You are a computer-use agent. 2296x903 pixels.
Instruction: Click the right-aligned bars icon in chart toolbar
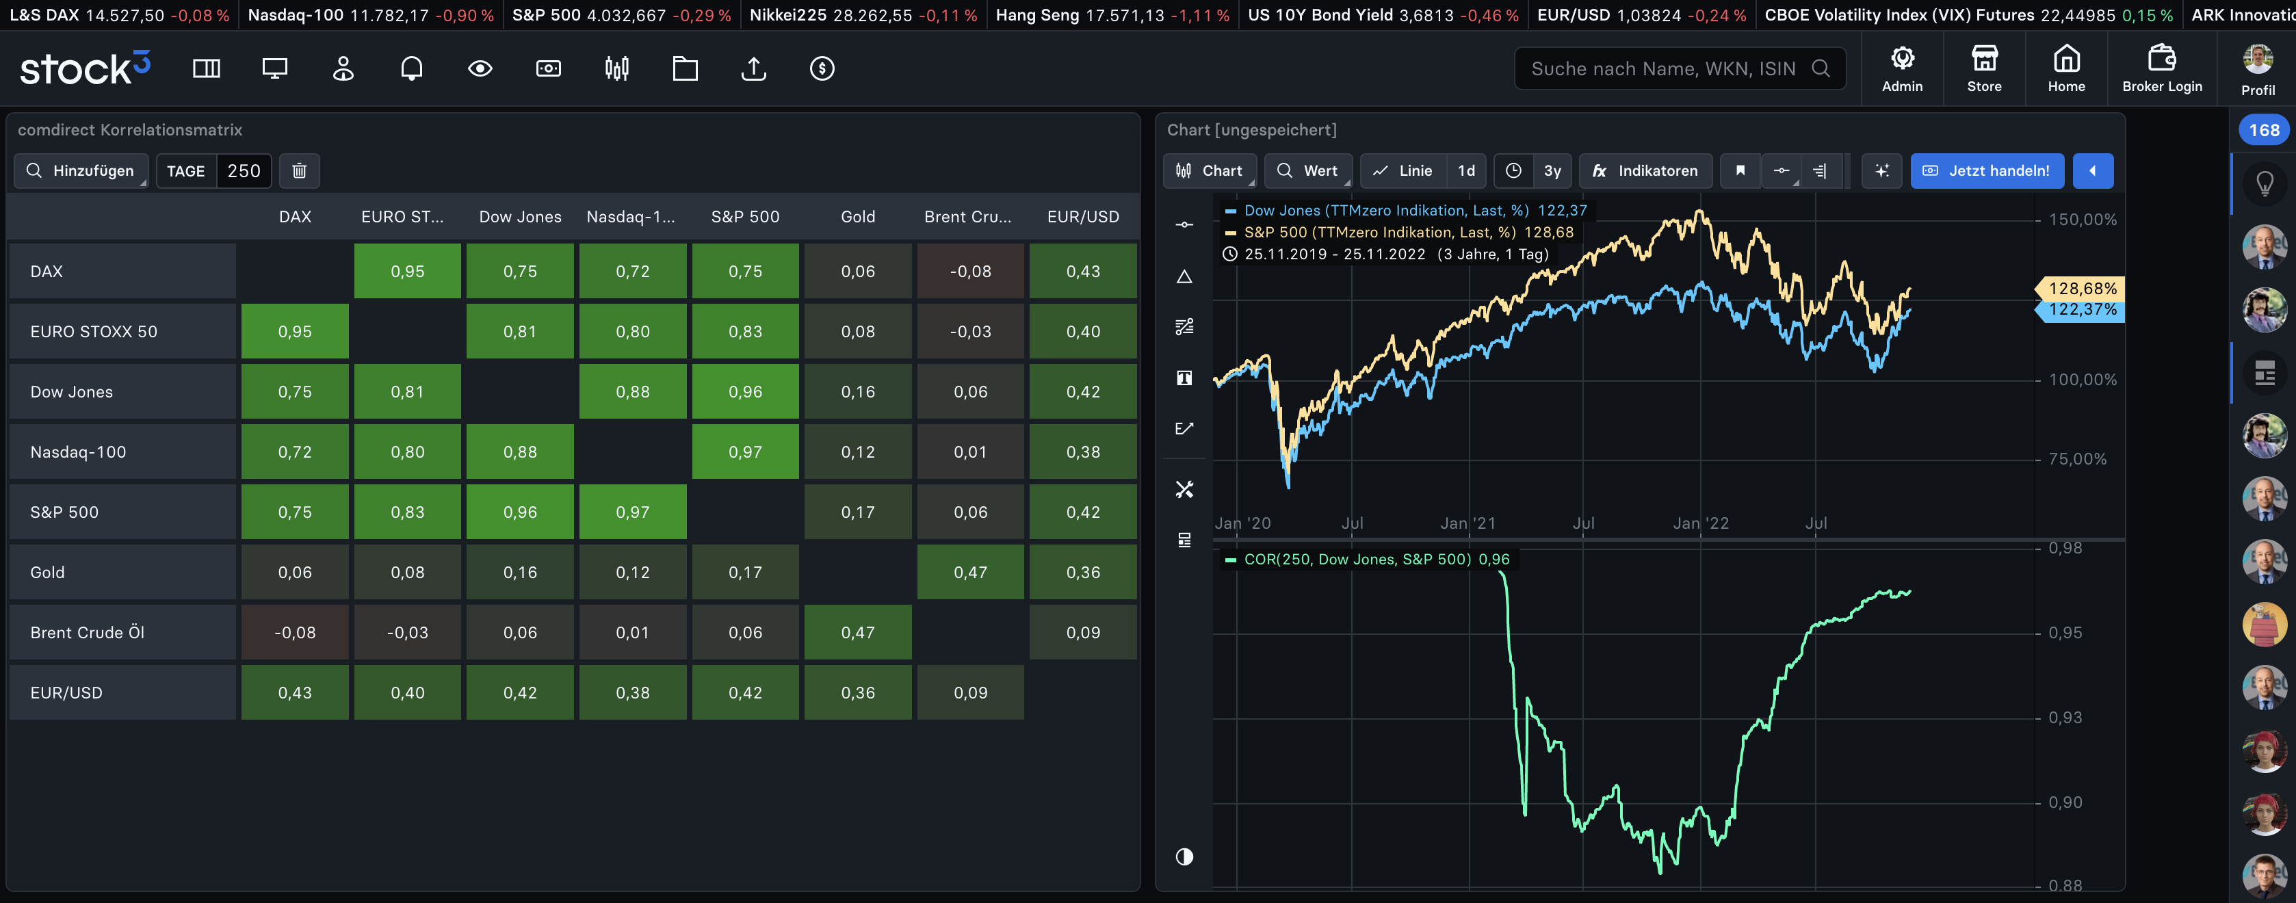click(1820, 170)
